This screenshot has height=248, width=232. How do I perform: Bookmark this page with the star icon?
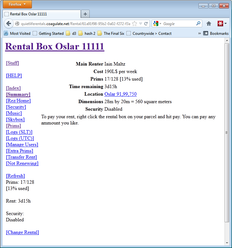[134, 24]
